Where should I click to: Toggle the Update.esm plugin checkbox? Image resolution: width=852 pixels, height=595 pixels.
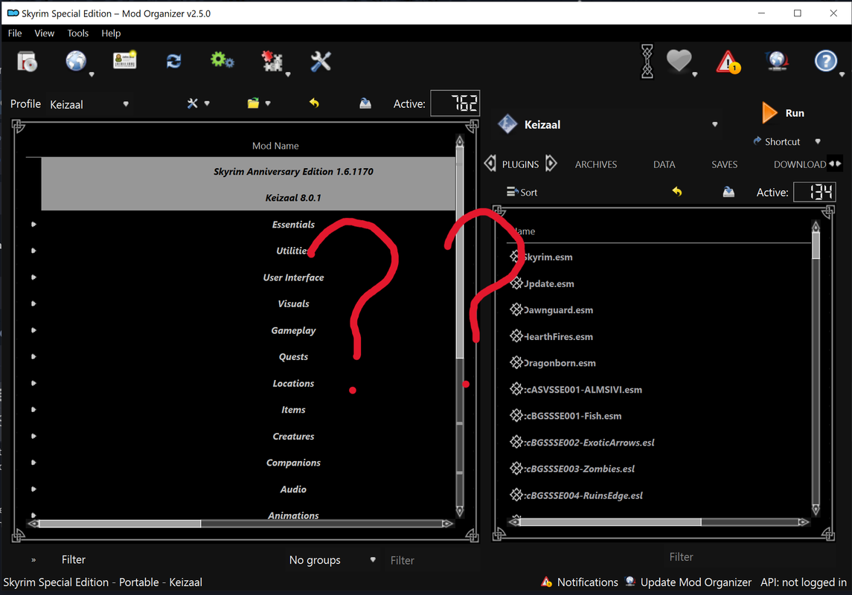516,283
